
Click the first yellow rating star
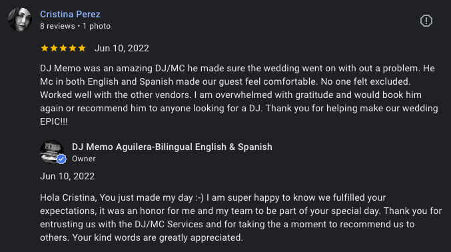(x=45, y=48)
